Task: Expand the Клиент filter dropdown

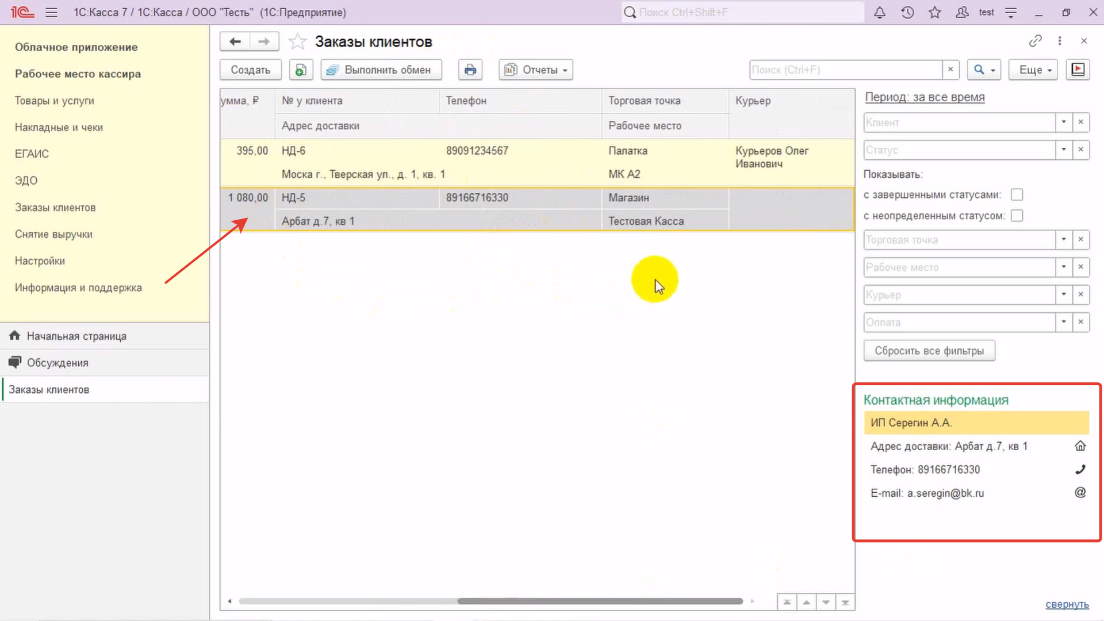Action: [x=1064, y=122]
